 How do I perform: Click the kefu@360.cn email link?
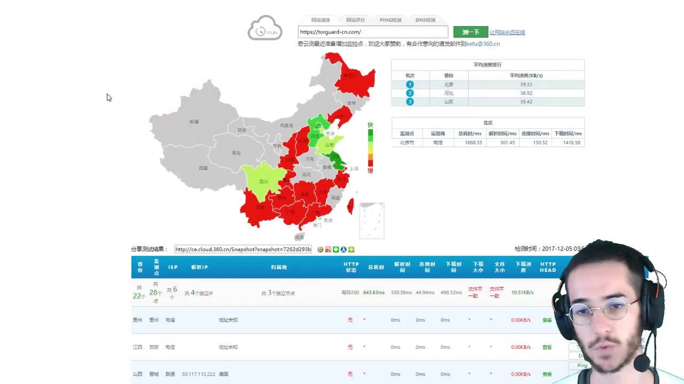(x=483, y=44)
